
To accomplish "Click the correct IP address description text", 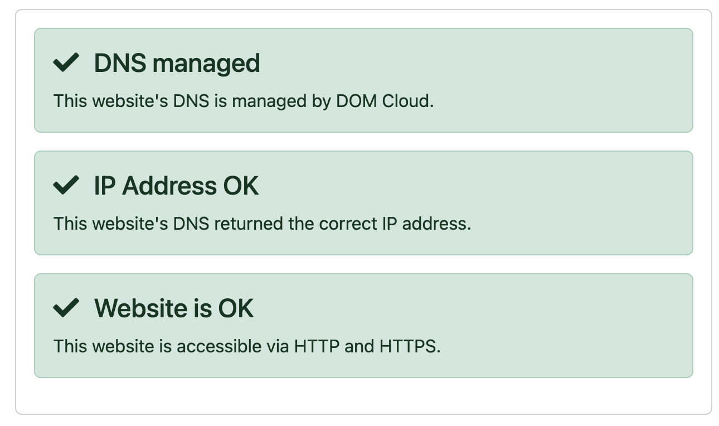I will [x=262, y=224].
